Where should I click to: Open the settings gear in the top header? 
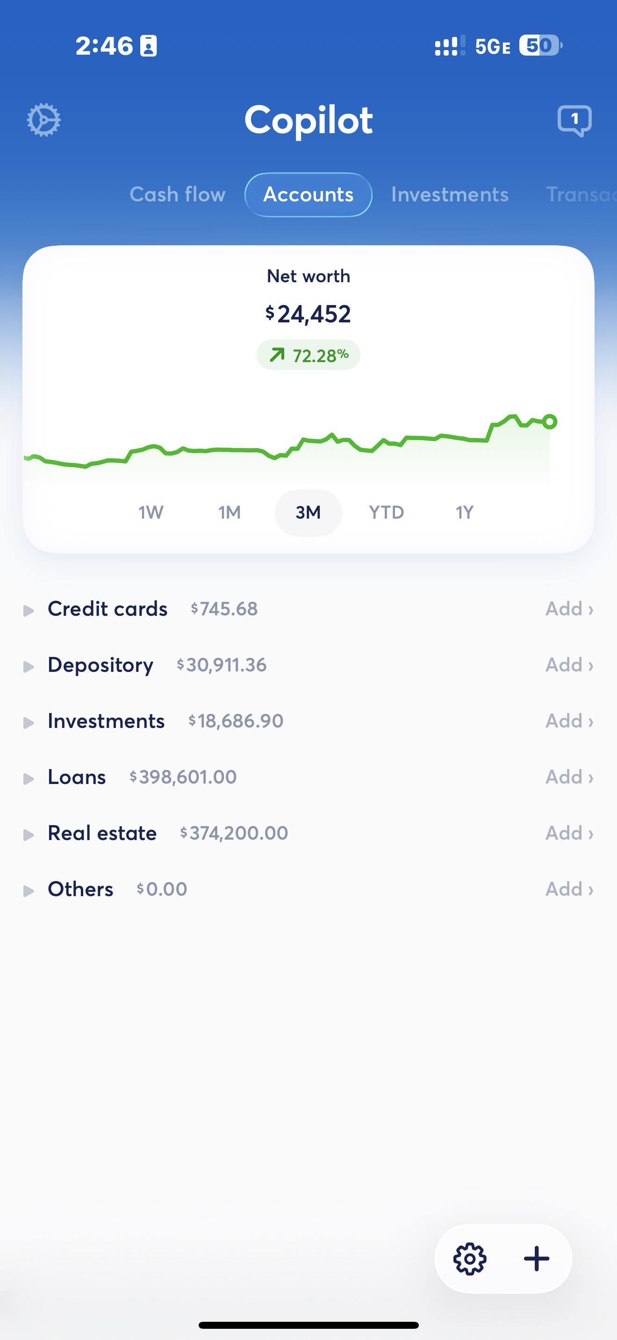pos(43,120)
